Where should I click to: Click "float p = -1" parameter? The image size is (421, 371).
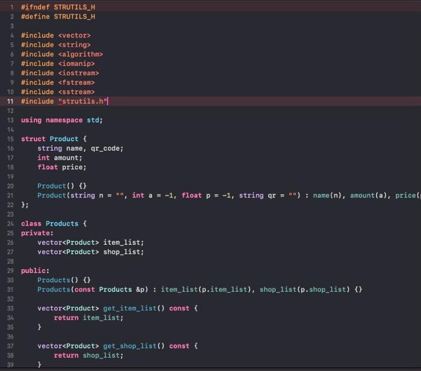pyautogui.click(x=206, y=196)
